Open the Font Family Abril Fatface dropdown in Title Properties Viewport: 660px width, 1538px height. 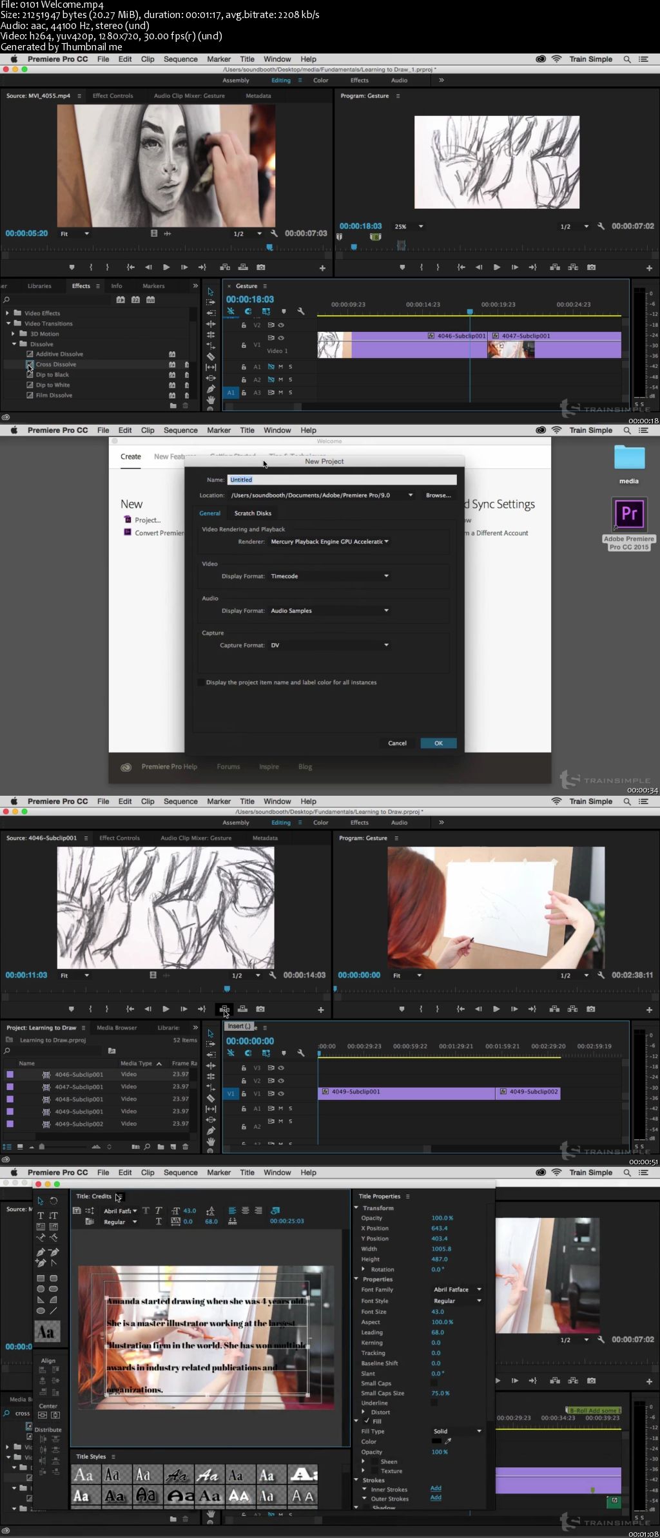pyautogui.click(x=457, y=1289)
